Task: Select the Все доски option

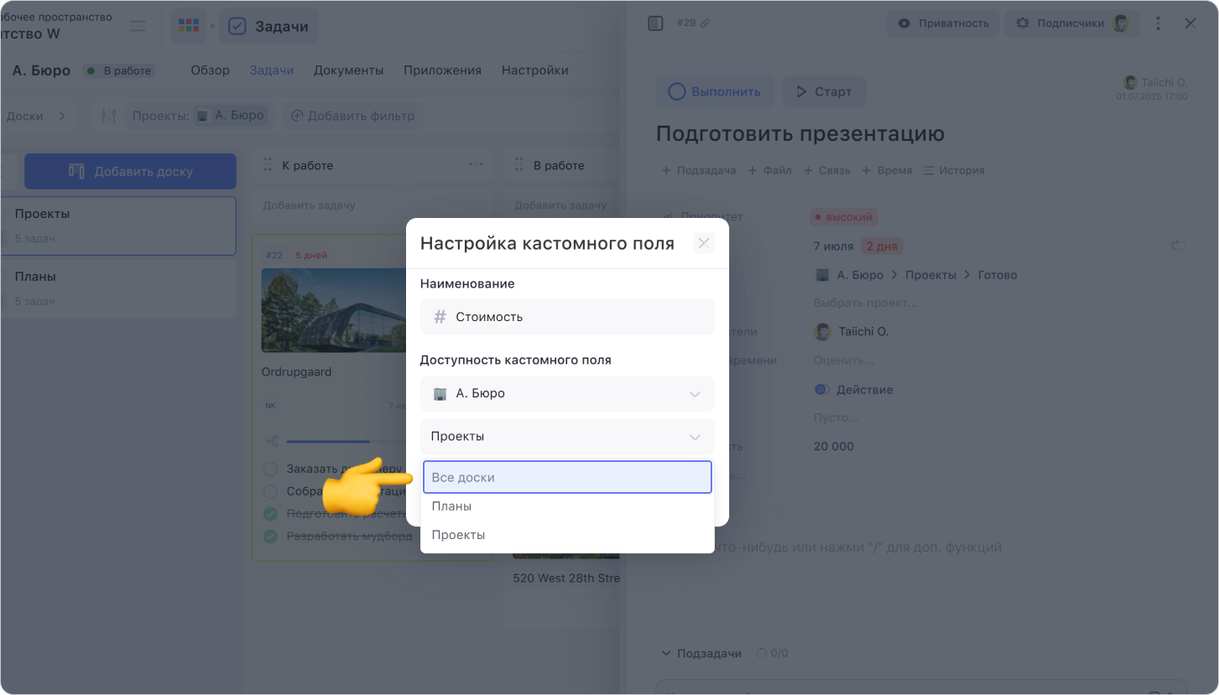Action: [x=567, y=477]
